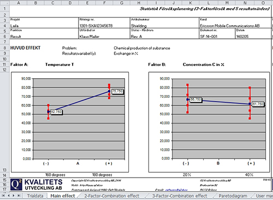Viewport: 273px width, 200px height.
Task: Go to next sheet tab arrow
Action: 13,196
